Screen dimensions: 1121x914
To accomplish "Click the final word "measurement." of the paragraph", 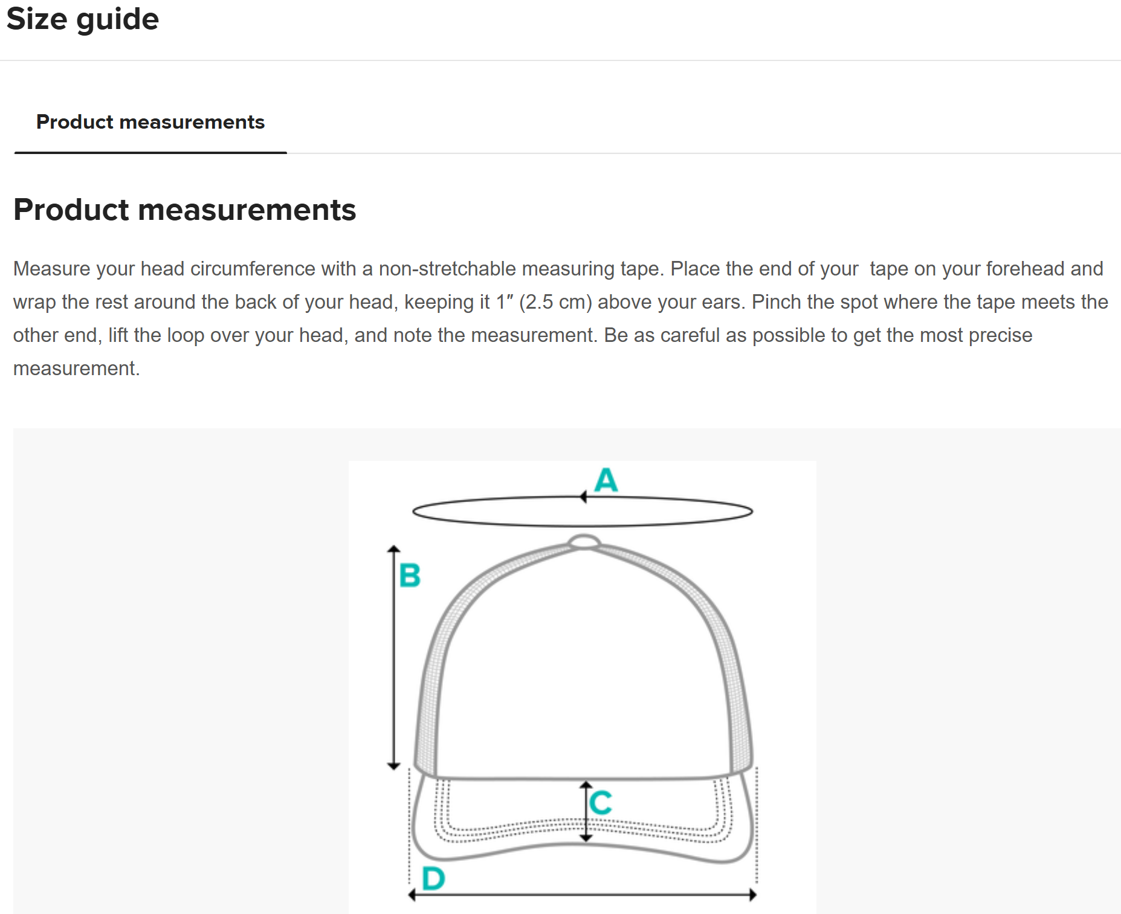I will pos(76,368).
